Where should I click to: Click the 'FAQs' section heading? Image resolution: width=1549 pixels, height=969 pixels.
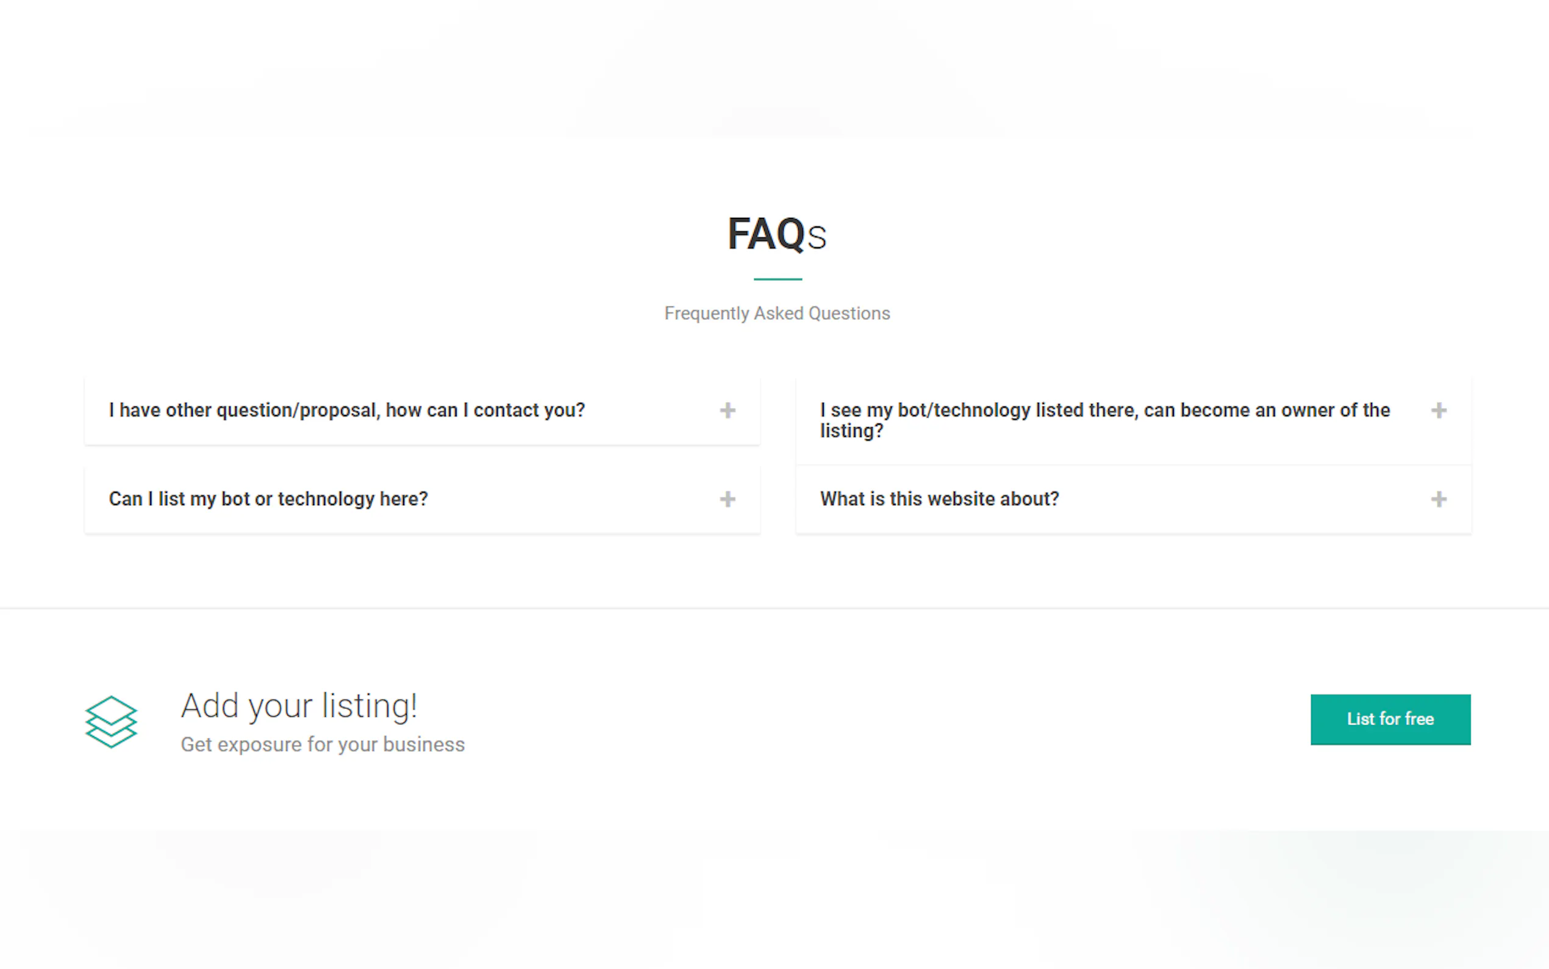tap(776, 234)
